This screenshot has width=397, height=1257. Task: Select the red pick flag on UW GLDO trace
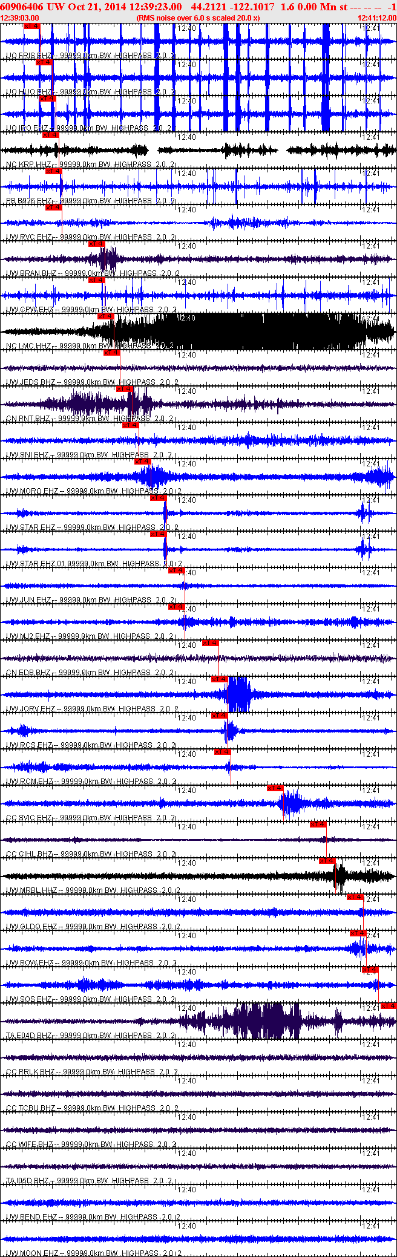coord(355,897)
